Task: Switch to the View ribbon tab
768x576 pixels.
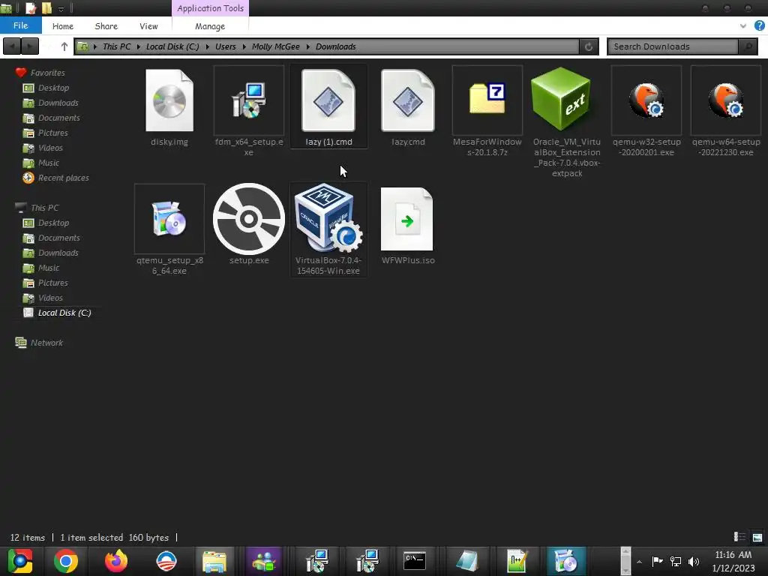Action: [148, 26]
